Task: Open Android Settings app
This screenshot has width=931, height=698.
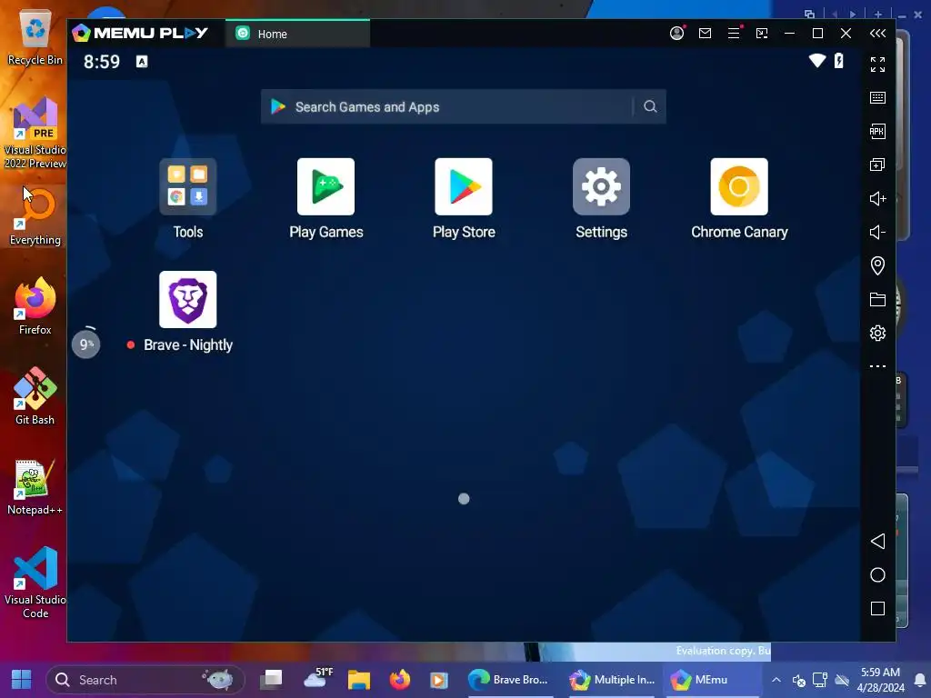Action: (x=602, y=187)
